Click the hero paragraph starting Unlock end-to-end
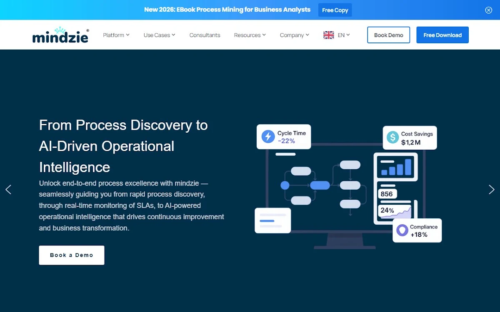 pos(132,206)
